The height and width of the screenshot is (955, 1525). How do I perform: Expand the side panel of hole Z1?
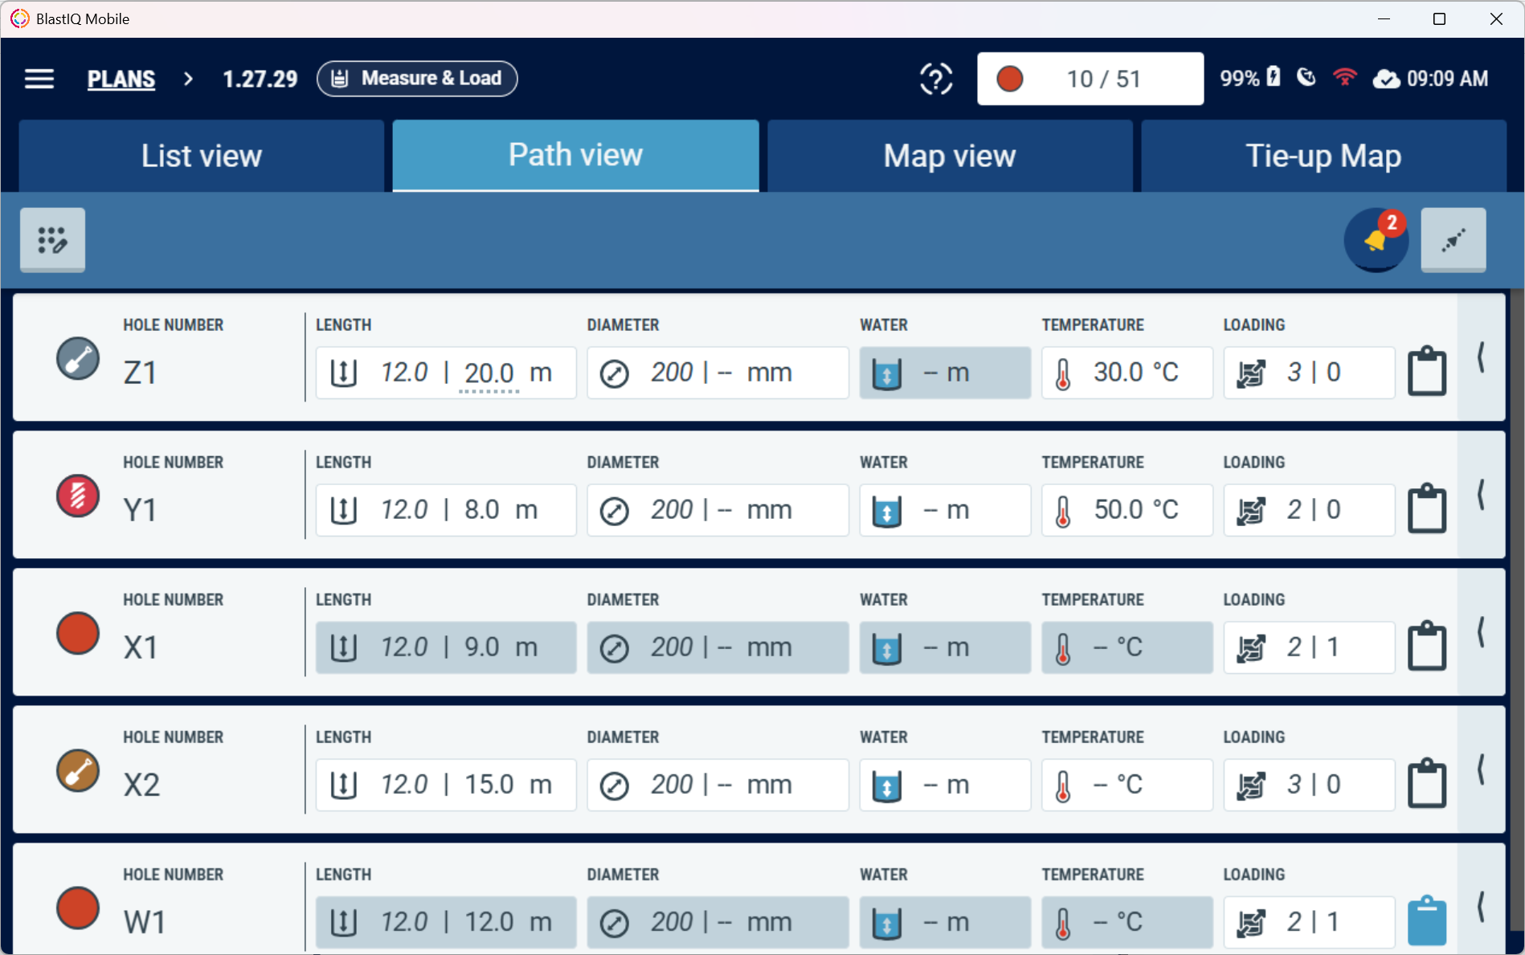[1481, 357]
